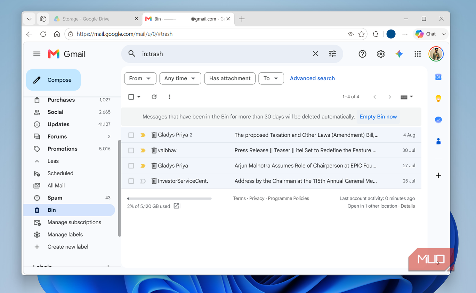Open Google Tasks in the side panel
This screenshot has width=476, height=293.
coord(438,120)
